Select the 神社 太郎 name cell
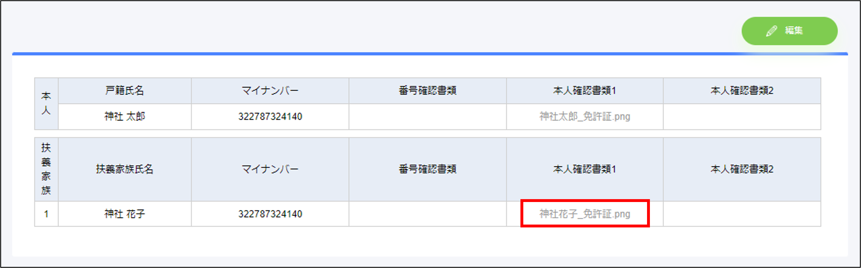Screen dimensions: 861x268 pos(125,117)
